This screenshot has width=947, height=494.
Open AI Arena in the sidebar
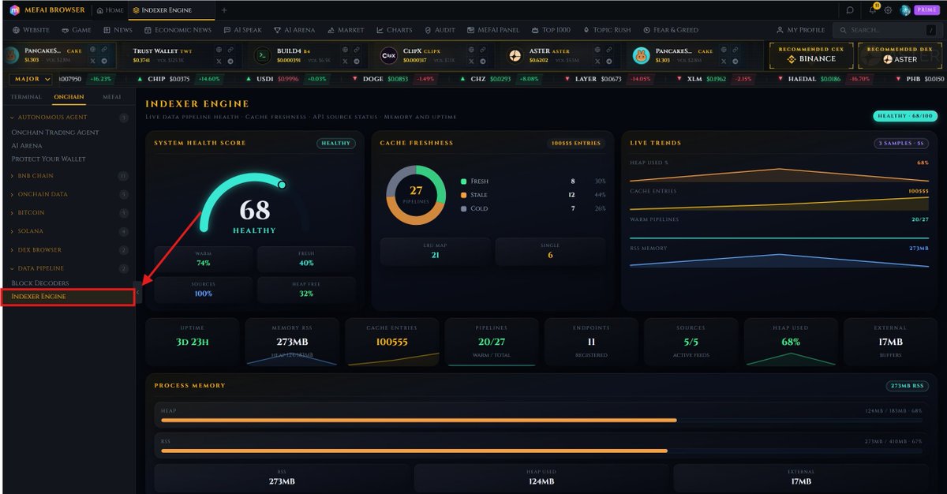pyautogui.click(x=27, y=146)
